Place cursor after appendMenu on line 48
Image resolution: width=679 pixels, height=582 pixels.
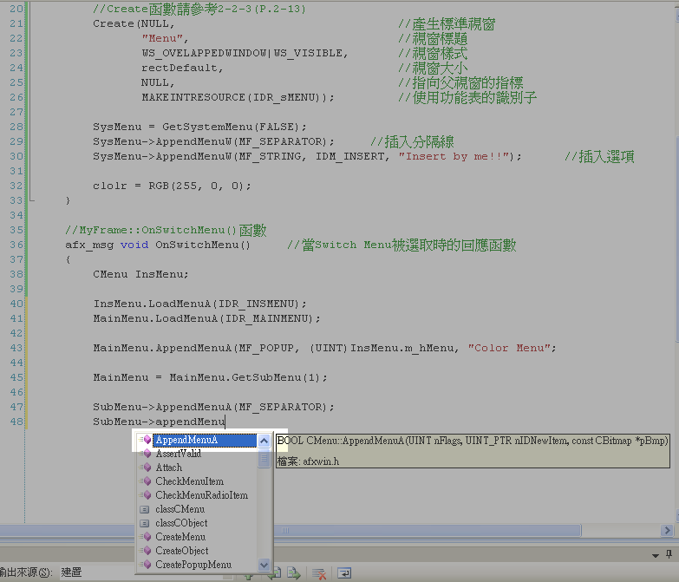tap(225, 422)
